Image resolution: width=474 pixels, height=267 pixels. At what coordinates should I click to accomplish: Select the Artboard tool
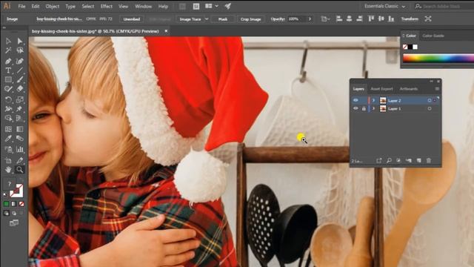click(x=8, y=160)
